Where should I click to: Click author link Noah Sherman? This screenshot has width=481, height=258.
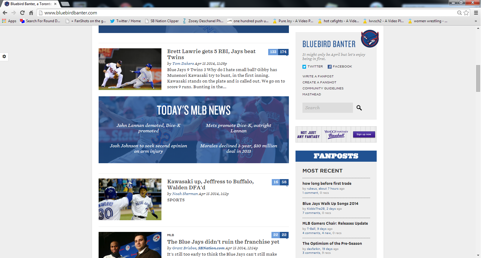(185, 194)
